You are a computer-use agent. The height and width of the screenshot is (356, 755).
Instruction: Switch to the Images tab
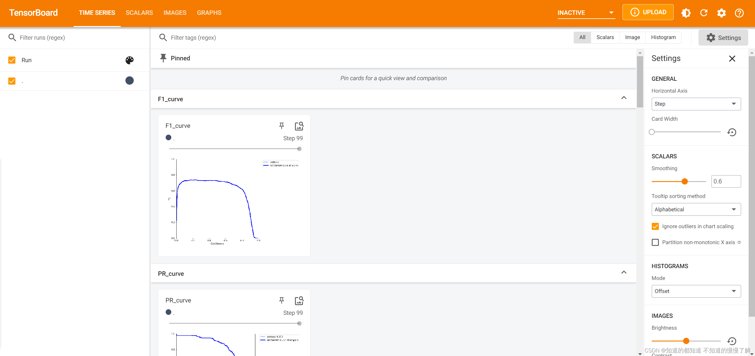175,12
